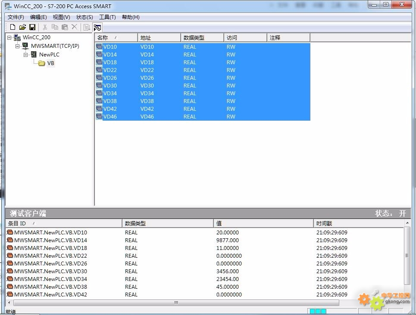Click the New file toolbar icon

pos(13,27)
